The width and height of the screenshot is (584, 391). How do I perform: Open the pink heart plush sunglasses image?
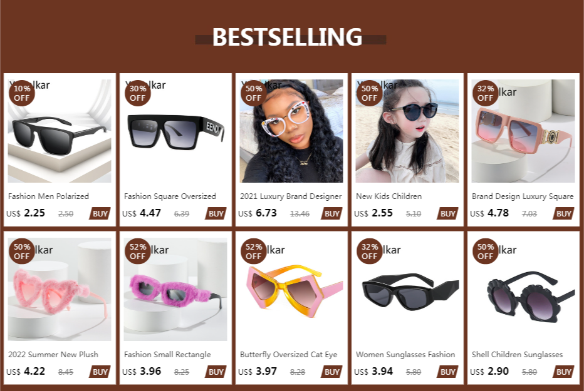[60, 289]
